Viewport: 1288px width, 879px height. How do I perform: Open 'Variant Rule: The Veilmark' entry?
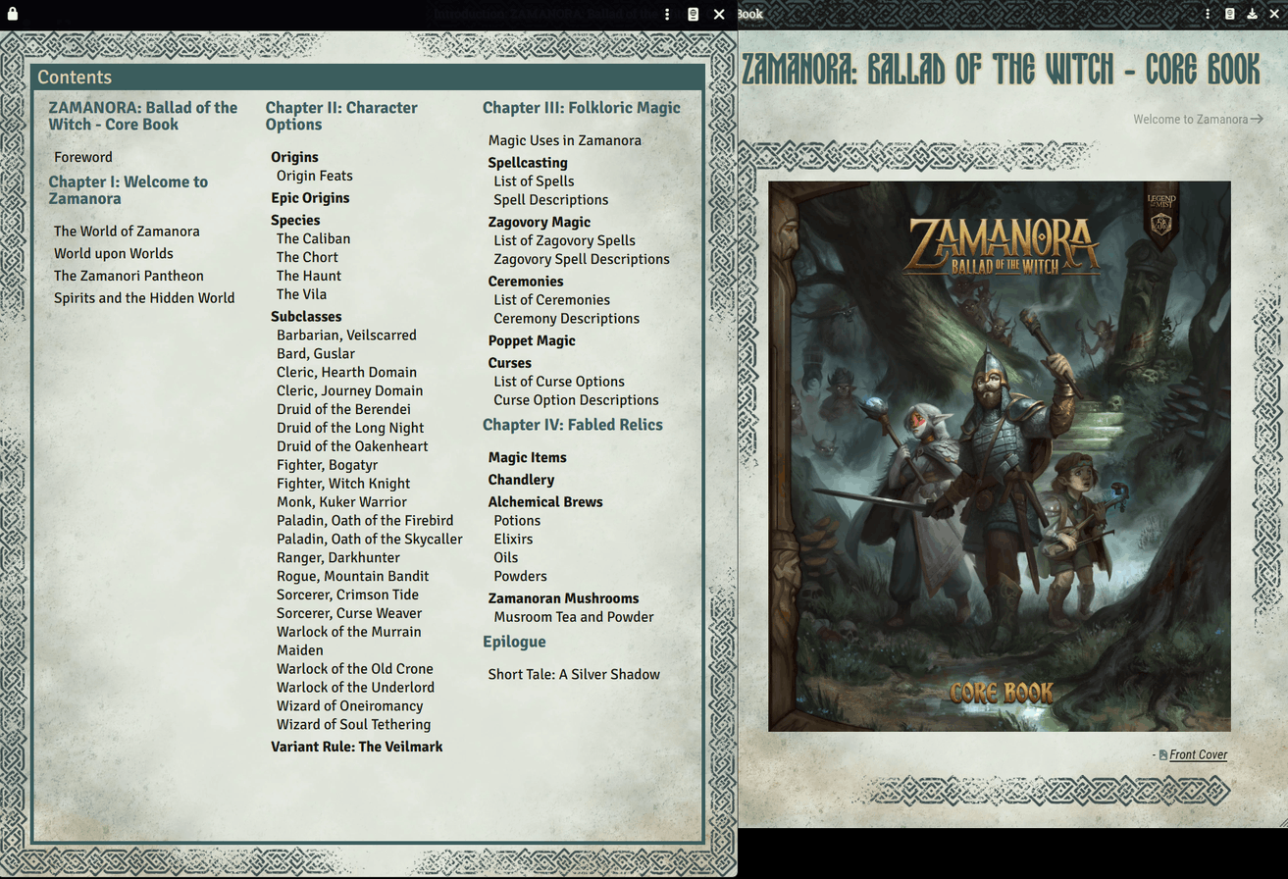click(x=357, y=747)
